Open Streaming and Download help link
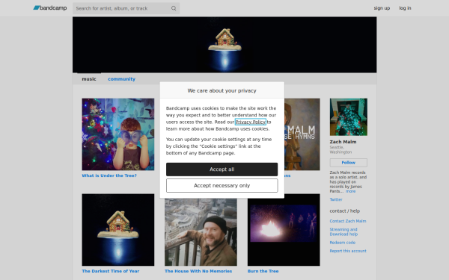Image resolution: width=449 pixels, height=280 pixels. (x=343, y=231)
